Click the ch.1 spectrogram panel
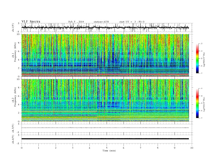Viewport: 216px width, 166px height. 105,55
